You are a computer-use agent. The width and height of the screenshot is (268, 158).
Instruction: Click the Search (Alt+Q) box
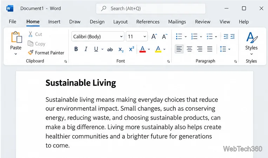pyautogui.click(x=151, y=8)
